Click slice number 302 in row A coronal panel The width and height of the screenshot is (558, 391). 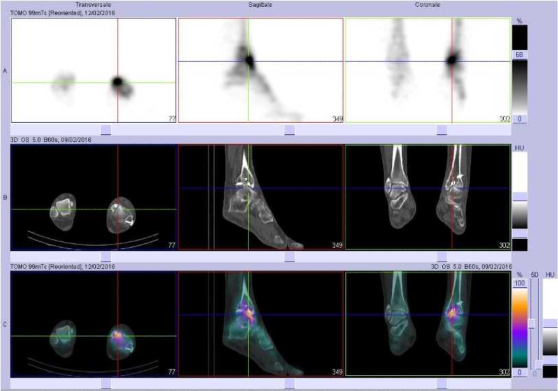point(505,119)
